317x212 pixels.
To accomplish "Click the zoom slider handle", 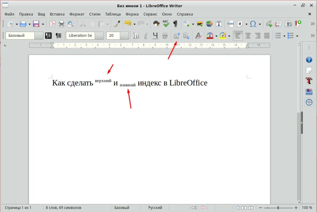I will 278,208.
